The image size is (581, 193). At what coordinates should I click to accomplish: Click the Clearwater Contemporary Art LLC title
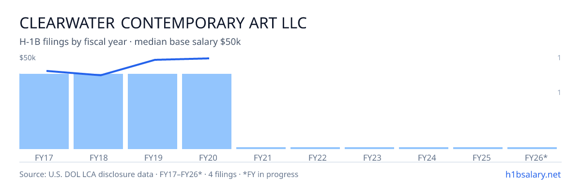click(x=163, y=23)
